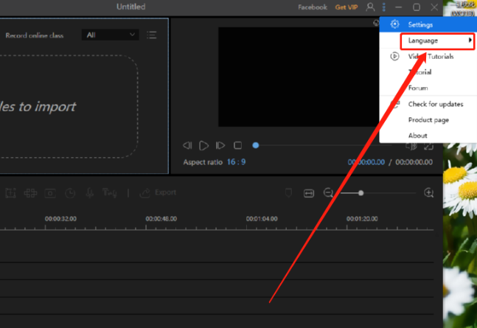The width and height of the screenshot is (477, 328).
Task: Play the preview video
Action: click(203, 145)
